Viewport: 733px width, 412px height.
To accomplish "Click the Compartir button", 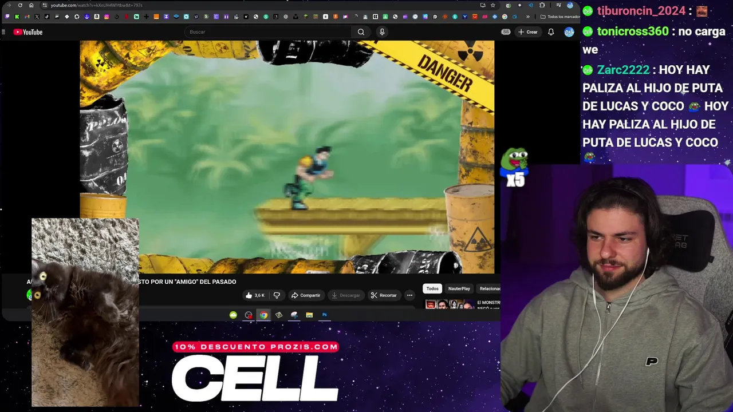I will click(306, 295).
